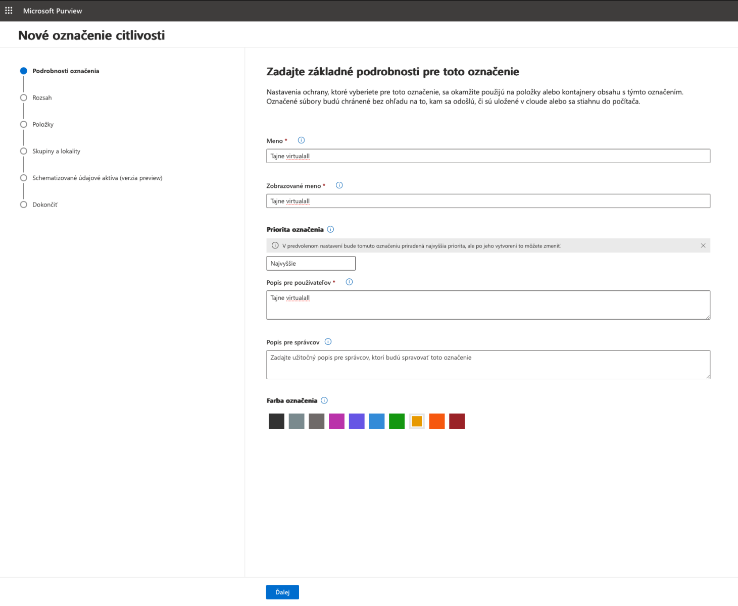
Task: Select the yellow-orange color swatch
Action: pyautogui.click(x=417, y=421)
